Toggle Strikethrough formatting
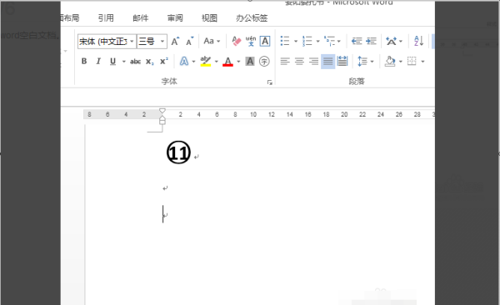Screen dimensions: 500x305 coord(135,62)
